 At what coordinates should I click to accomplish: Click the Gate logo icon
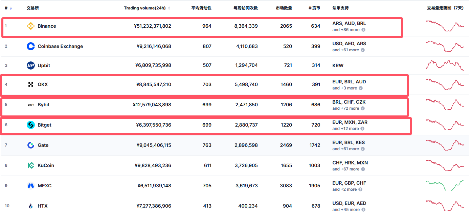[x=31, y=145]
